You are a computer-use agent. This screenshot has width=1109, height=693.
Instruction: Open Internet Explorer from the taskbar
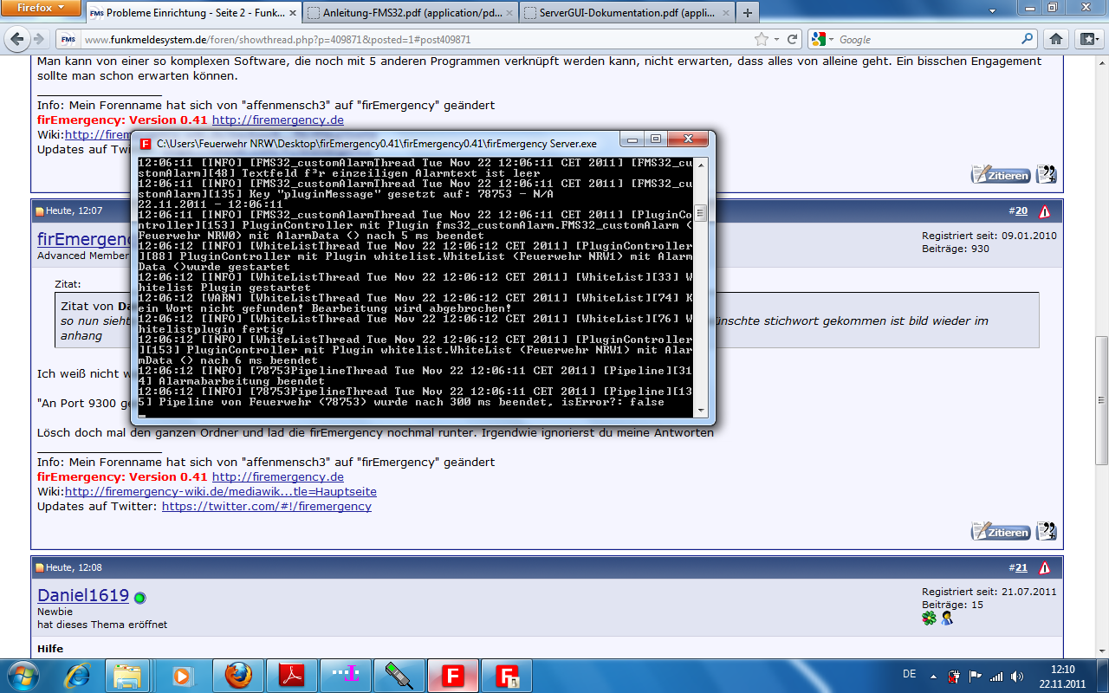click(76, 674)
